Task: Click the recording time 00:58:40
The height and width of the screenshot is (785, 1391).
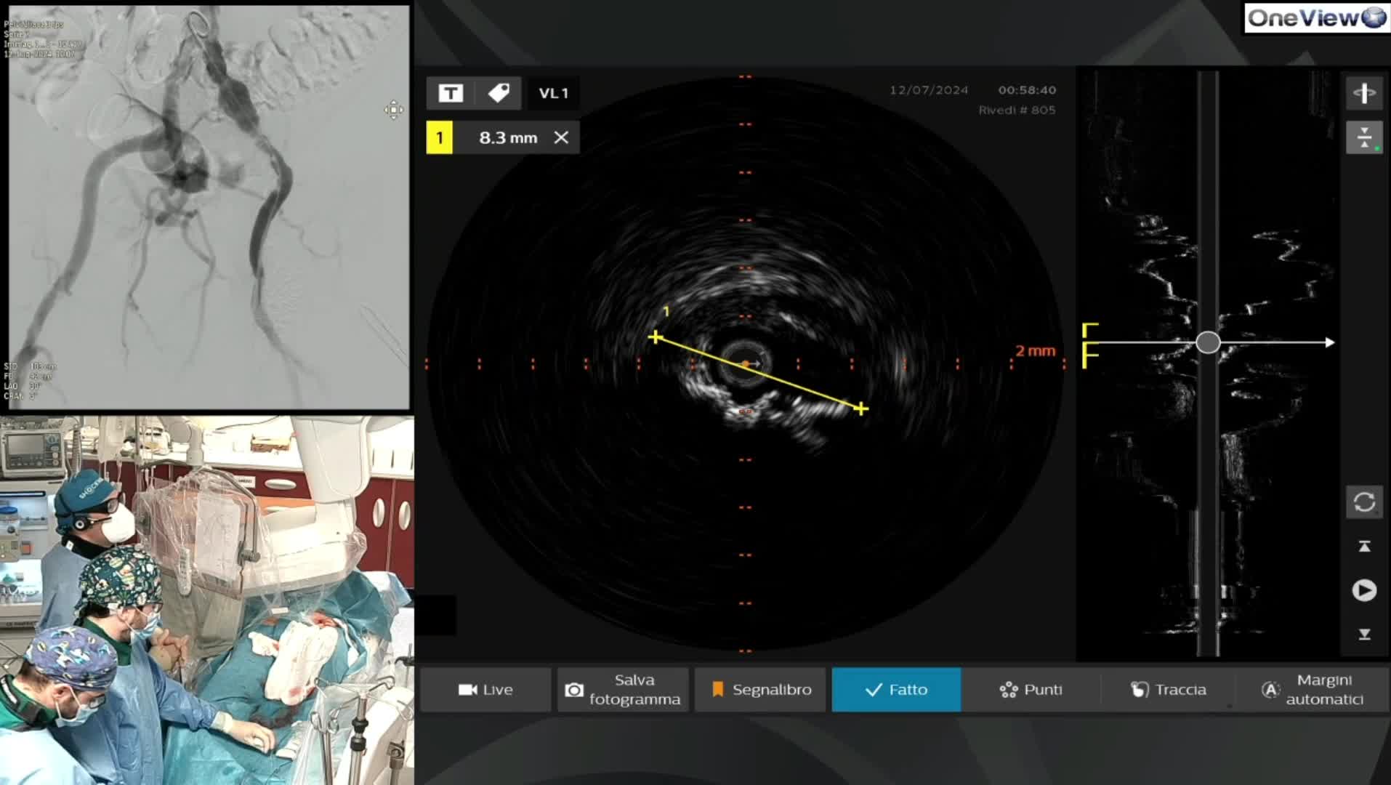Action: click(1027, 90)
